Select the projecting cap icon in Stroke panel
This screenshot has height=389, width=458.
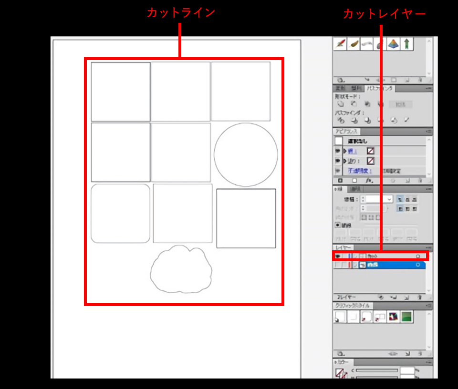415,200
